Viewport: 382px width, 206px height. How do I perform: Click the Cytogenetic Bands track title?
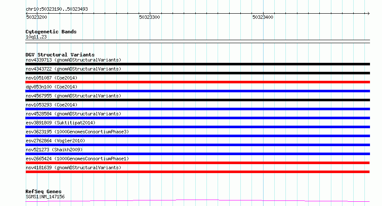click(51, 32)
